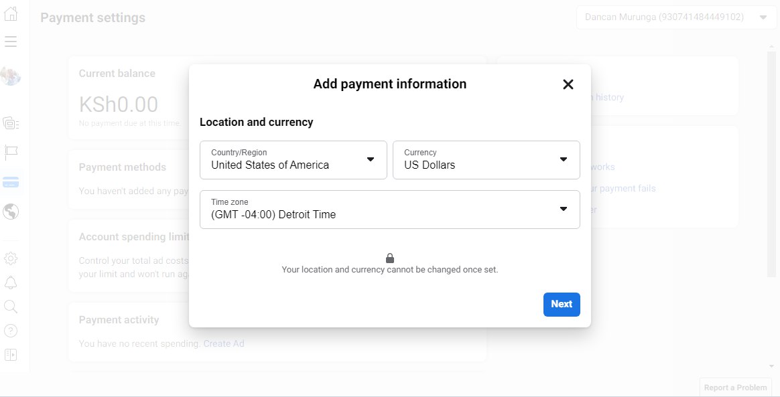The image size is (780, 397).
Task: Open settings gear icon in sidebar
Action: (11, 258)
